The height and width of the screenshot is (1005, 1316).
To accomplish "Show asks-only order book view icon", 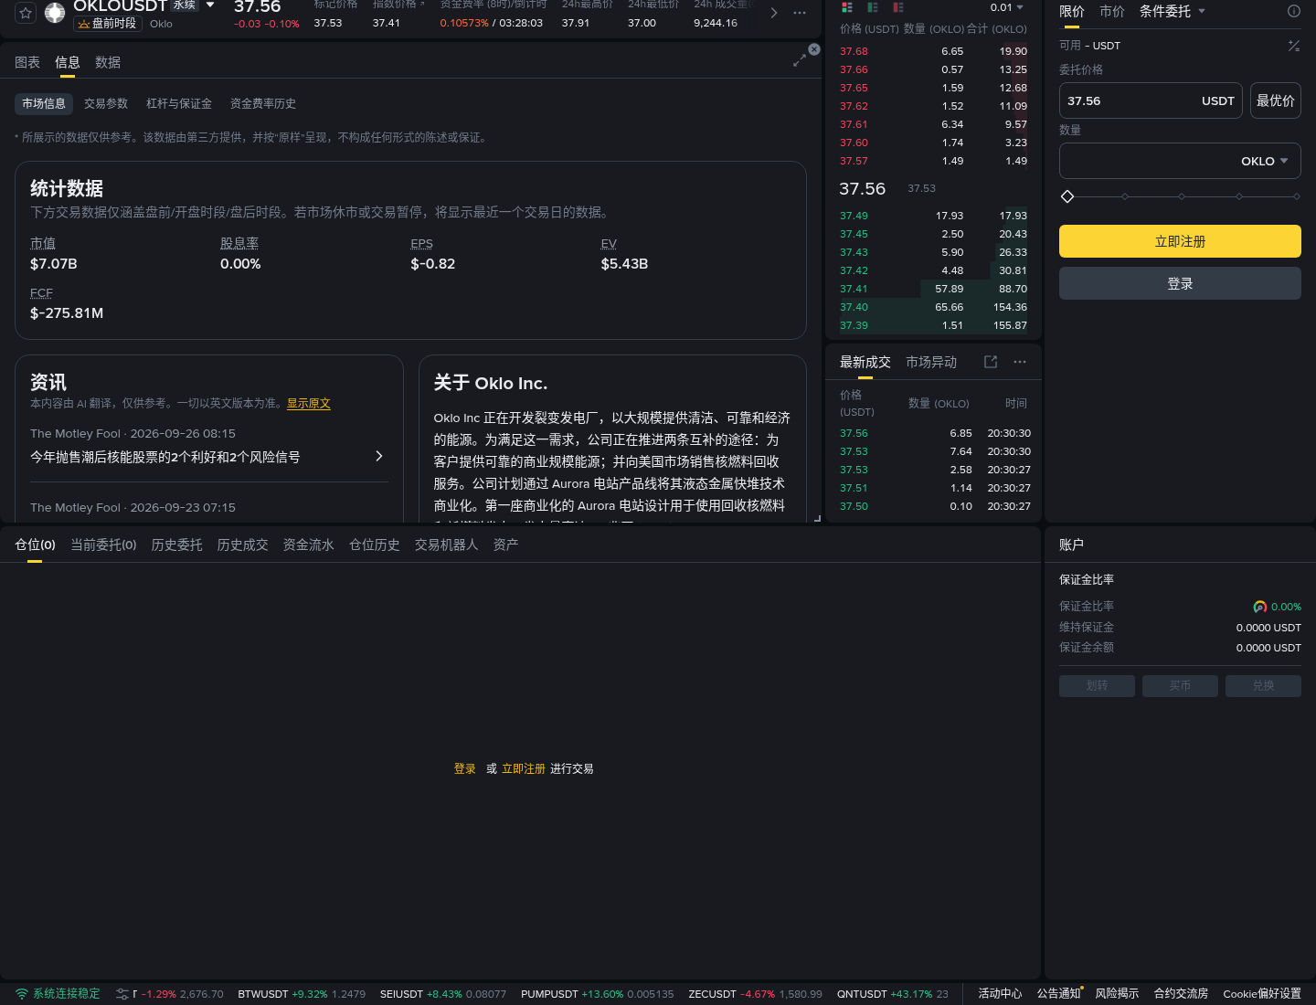I will click(x=898, y=7).
